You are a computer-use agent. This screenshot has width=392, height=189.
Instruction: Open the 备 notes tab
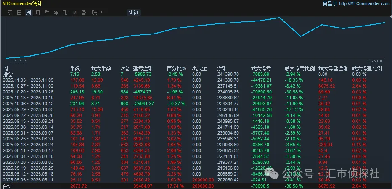84,13
